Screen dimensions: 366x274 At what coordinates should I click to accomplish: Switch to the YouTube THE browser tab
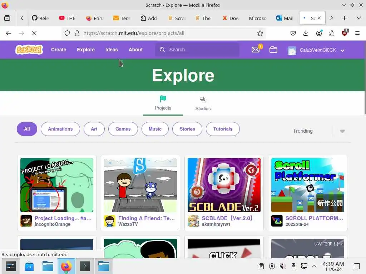tap(67, 18)
